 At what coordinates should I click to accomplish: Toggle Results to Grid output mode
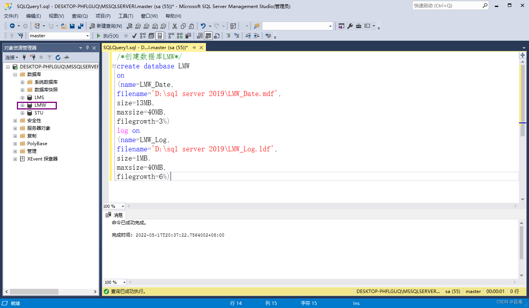[207, 35]
